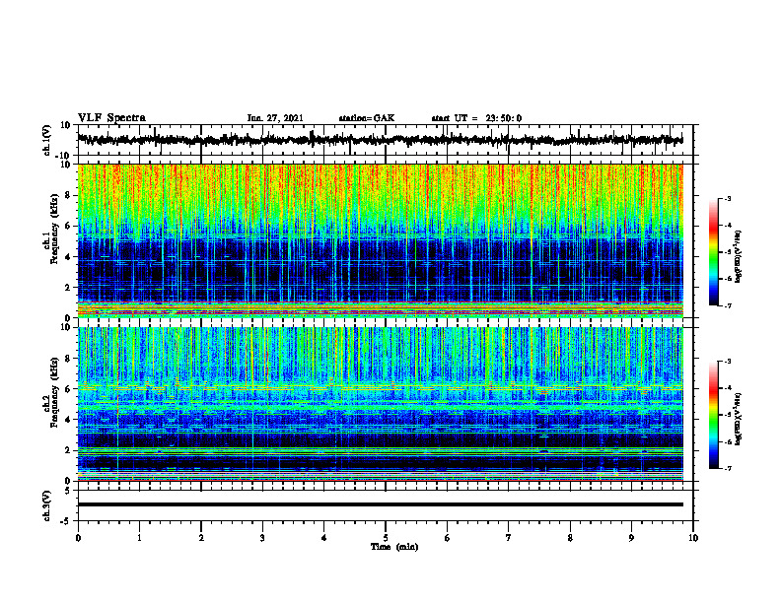Click time-axis tick label "2"
Viewport: 781px width, 603px height.
pos(201,538)
